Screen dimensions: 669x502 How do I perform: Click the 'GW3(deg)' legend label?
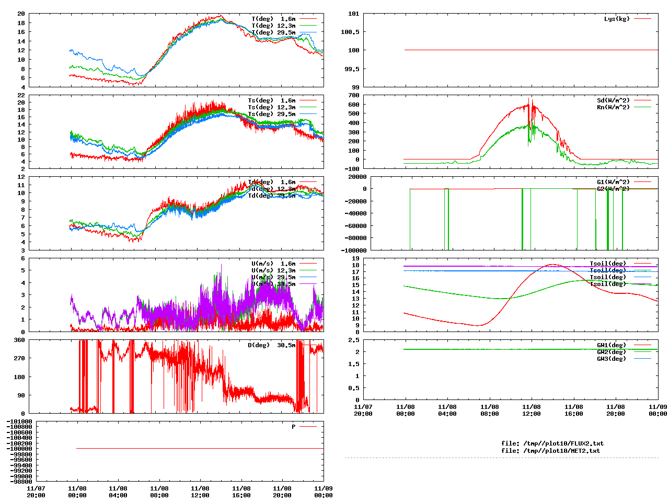point(612,359)
